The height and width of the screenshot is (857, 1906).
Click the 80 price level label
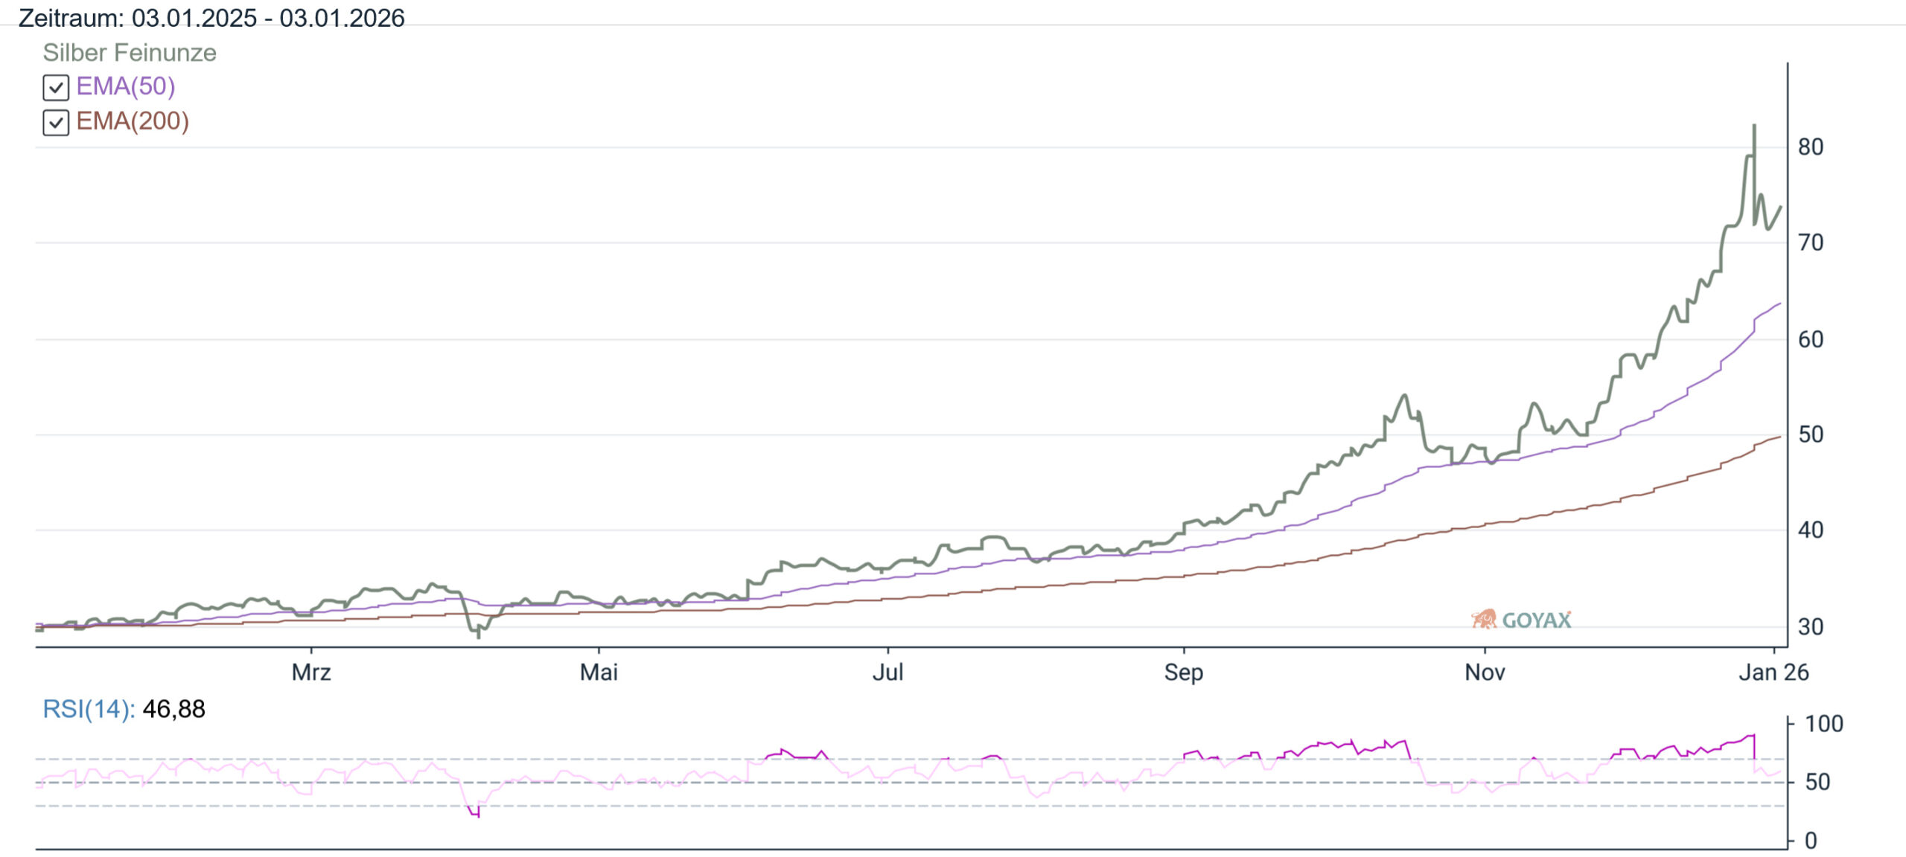[x=1811, y=147]
